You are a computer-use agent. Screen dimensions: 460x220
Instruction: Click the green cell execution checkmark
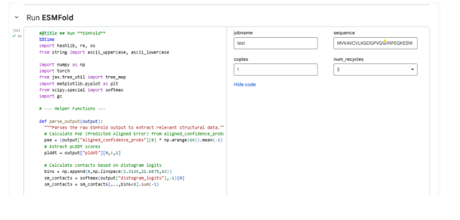14,36
